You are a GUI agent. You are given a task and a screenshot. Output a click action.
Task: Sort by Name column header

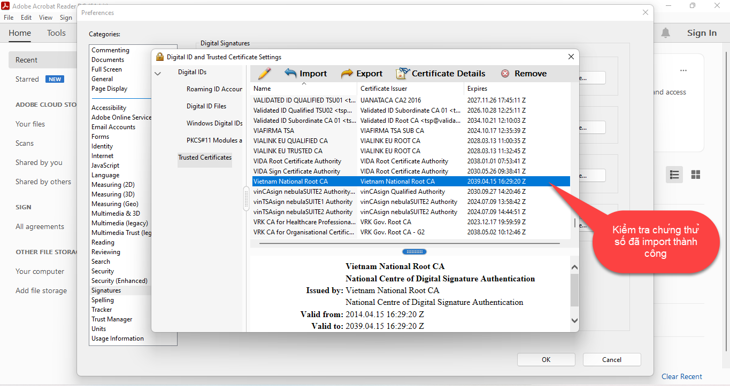tap(303, 89)
